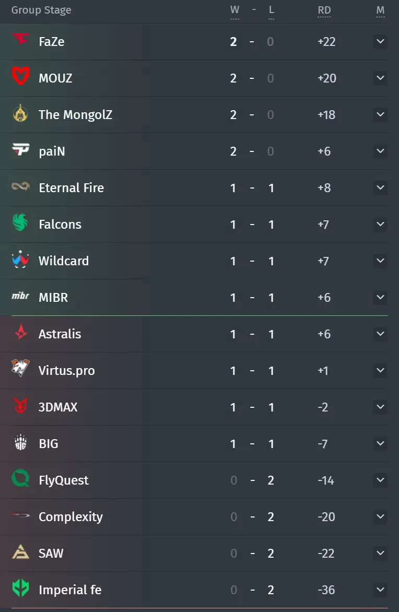Open The MongolZ team logo
The width and height of the screenshot is (399, 612).
click(20, 113)
